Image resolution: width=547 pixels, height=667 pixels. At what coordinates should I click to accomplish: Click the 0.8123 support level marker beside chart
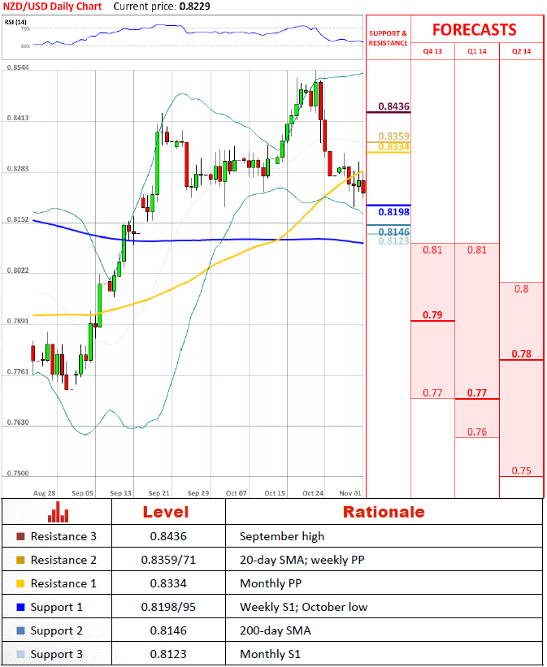click(x=393, y=240)
